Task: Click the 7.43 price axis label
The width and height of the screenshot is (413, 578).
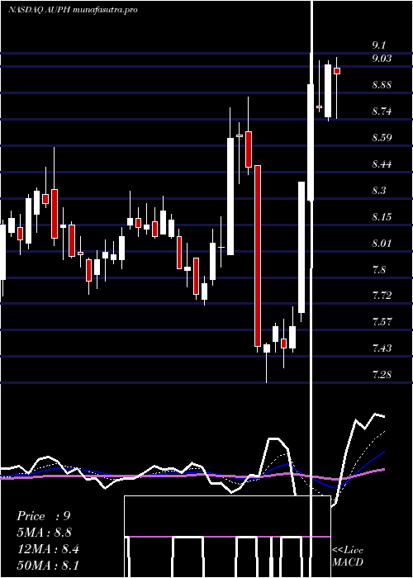Action: tap(382, 348)
